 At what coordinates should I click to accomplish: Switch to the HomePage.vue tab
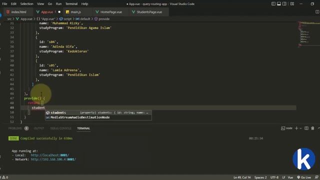pyautogui.click(x=111, y=12)
